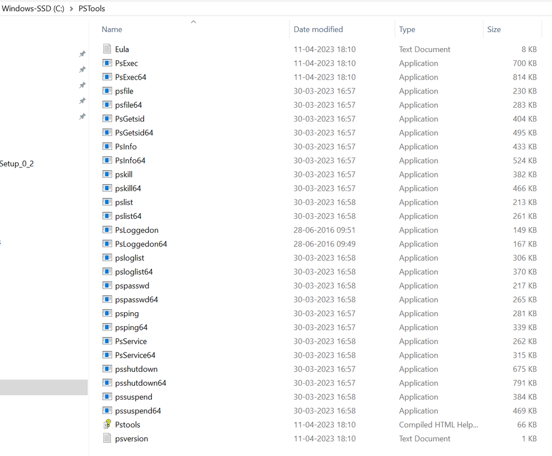Click the PsExec64 application icon
Viewport: 552px width, 456px height.
click(107, 77)
